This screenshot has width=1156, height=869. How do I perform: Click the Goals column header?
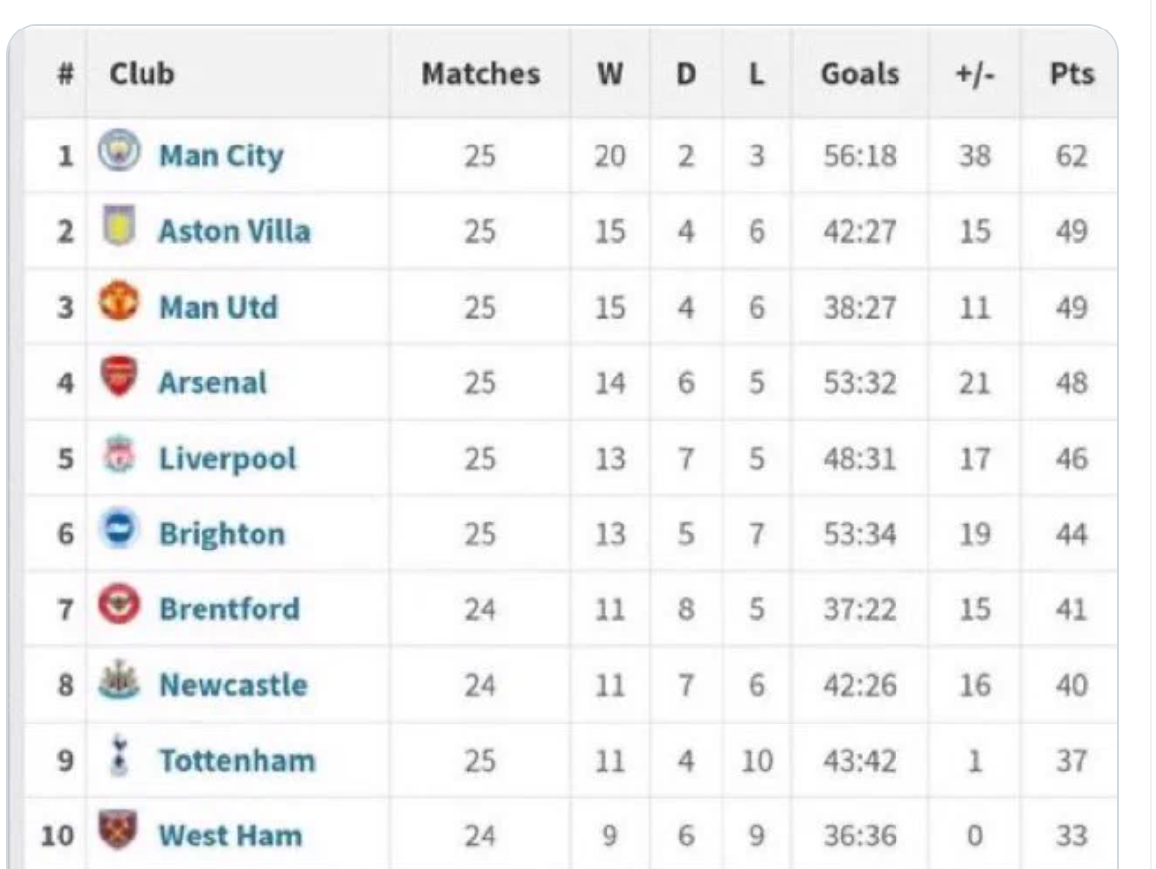click(x=859, y=74)
